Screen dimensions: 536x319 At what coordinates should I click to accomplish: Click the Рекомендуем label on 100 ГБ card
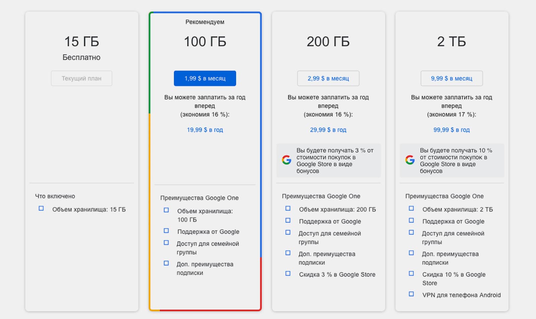[205, 22]
